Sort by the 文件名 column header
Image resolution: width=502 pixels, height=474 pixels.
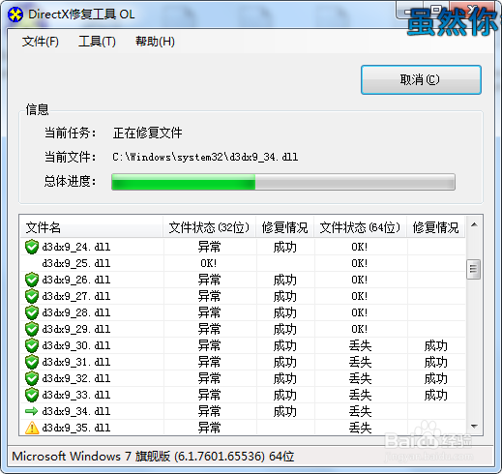click(x=92, y=227)
